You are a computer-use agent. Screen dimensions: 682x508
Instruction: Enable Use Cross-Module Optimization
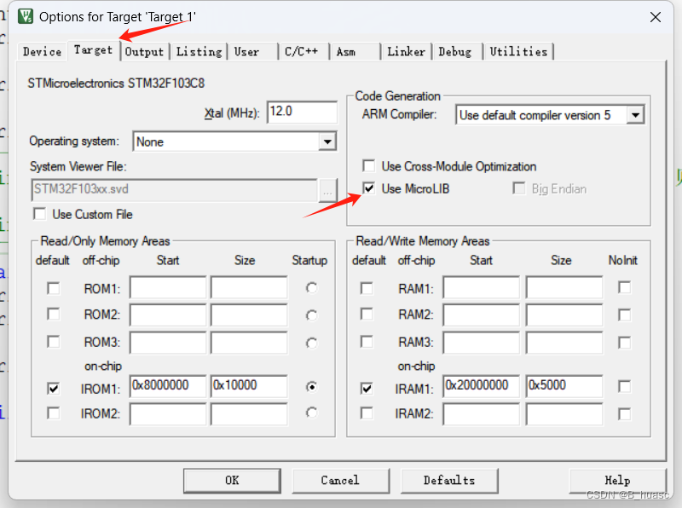coord(369,166)
